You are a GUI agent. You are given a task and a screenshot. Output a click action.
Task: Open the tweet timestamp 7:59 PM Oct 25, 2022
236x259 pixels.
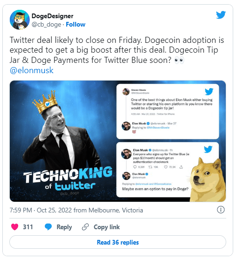[76, 210]
